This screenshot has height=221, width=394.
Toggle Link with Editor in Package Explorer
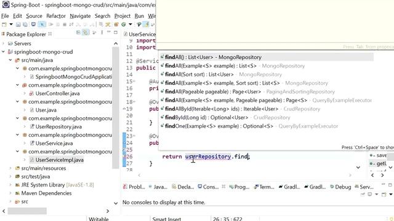(86, 33)
